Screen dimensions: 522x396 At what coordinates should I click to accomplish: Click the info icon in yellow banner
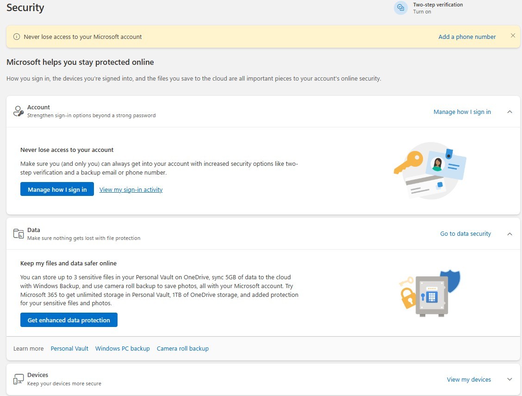(x=16, y=37)
